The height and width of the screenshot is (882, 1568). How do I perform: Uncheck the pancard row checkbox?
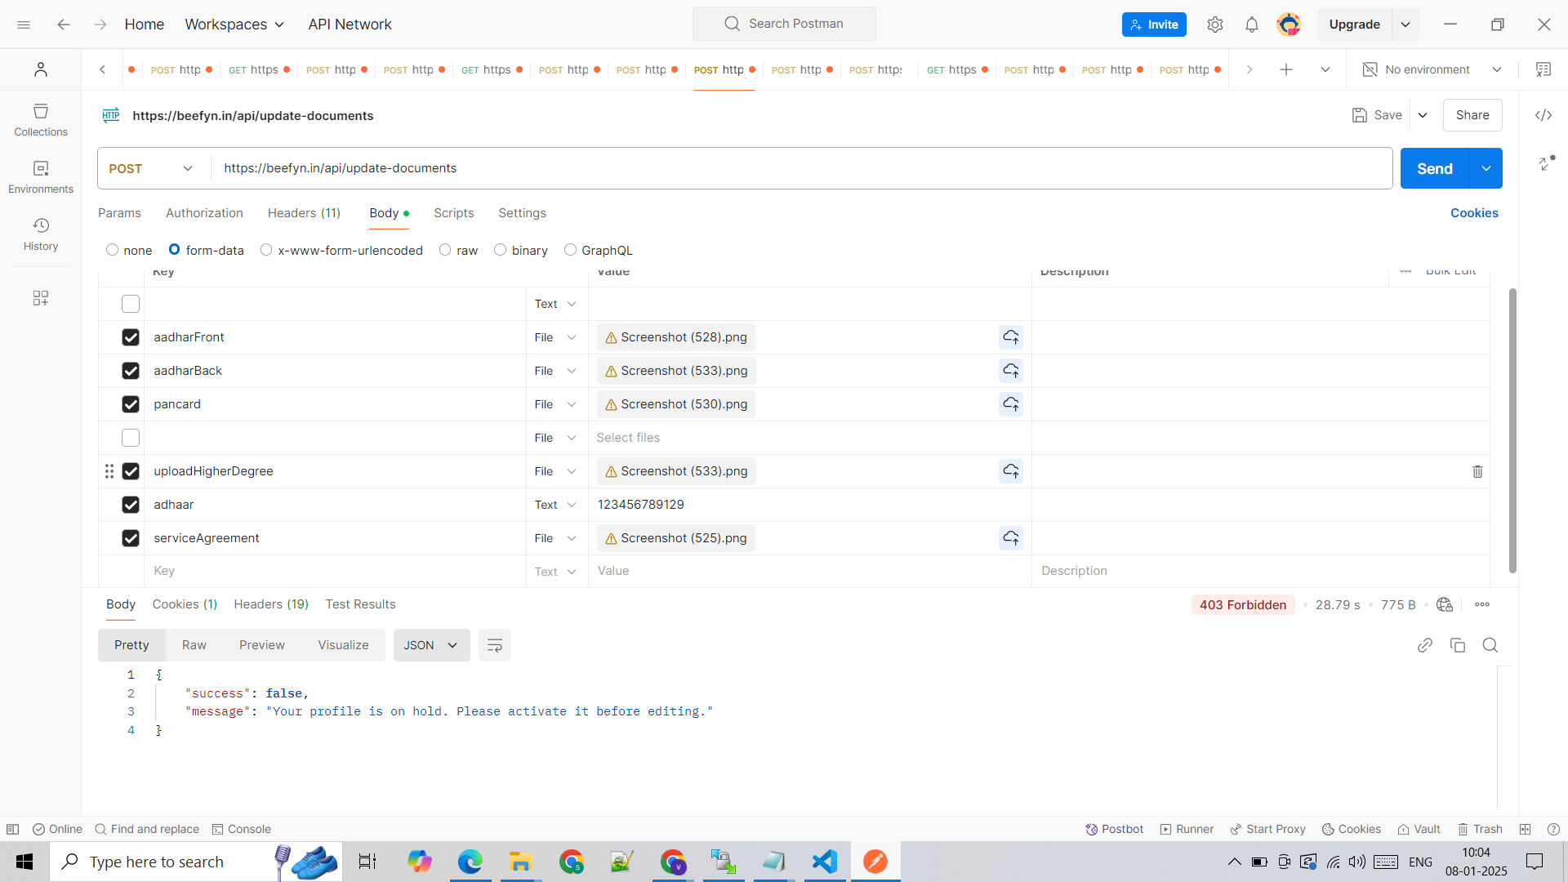click(131, 404)
